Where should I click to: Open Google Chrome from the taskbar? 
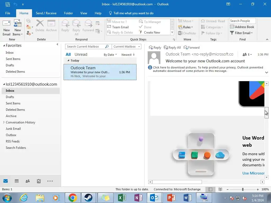[x=73, y=198]
